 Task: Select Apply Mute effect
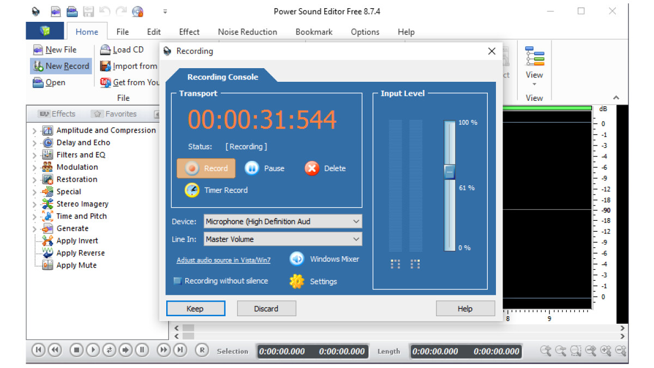(x=70, y=266)
